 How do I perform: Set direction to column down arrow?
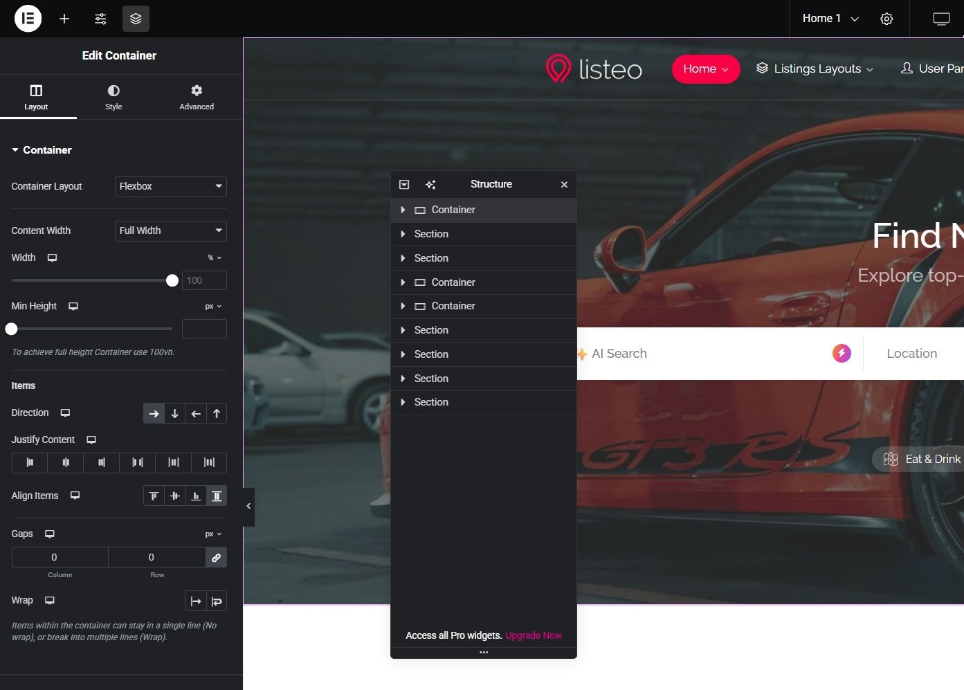pos(175,414)
